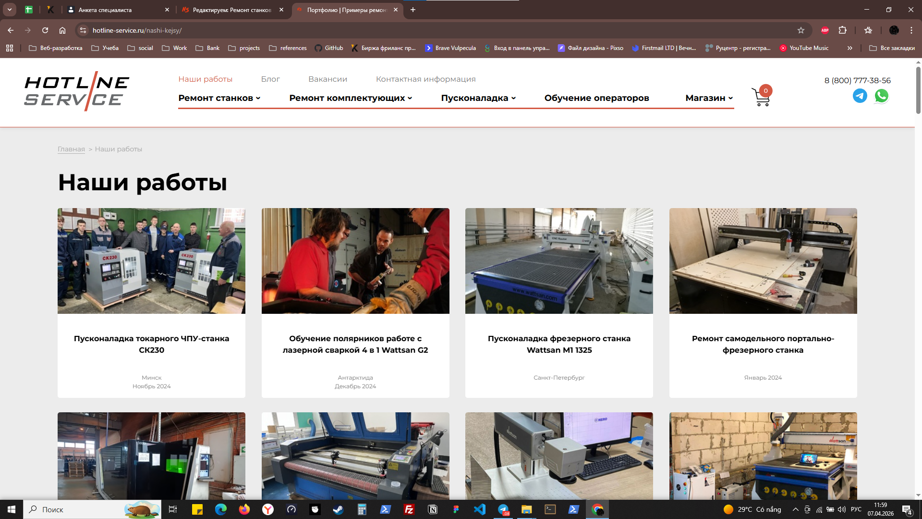Viewport: 922px width, 519px height.
Task: Expand the Магазин dropdown menu
Action: coord(709,98)
